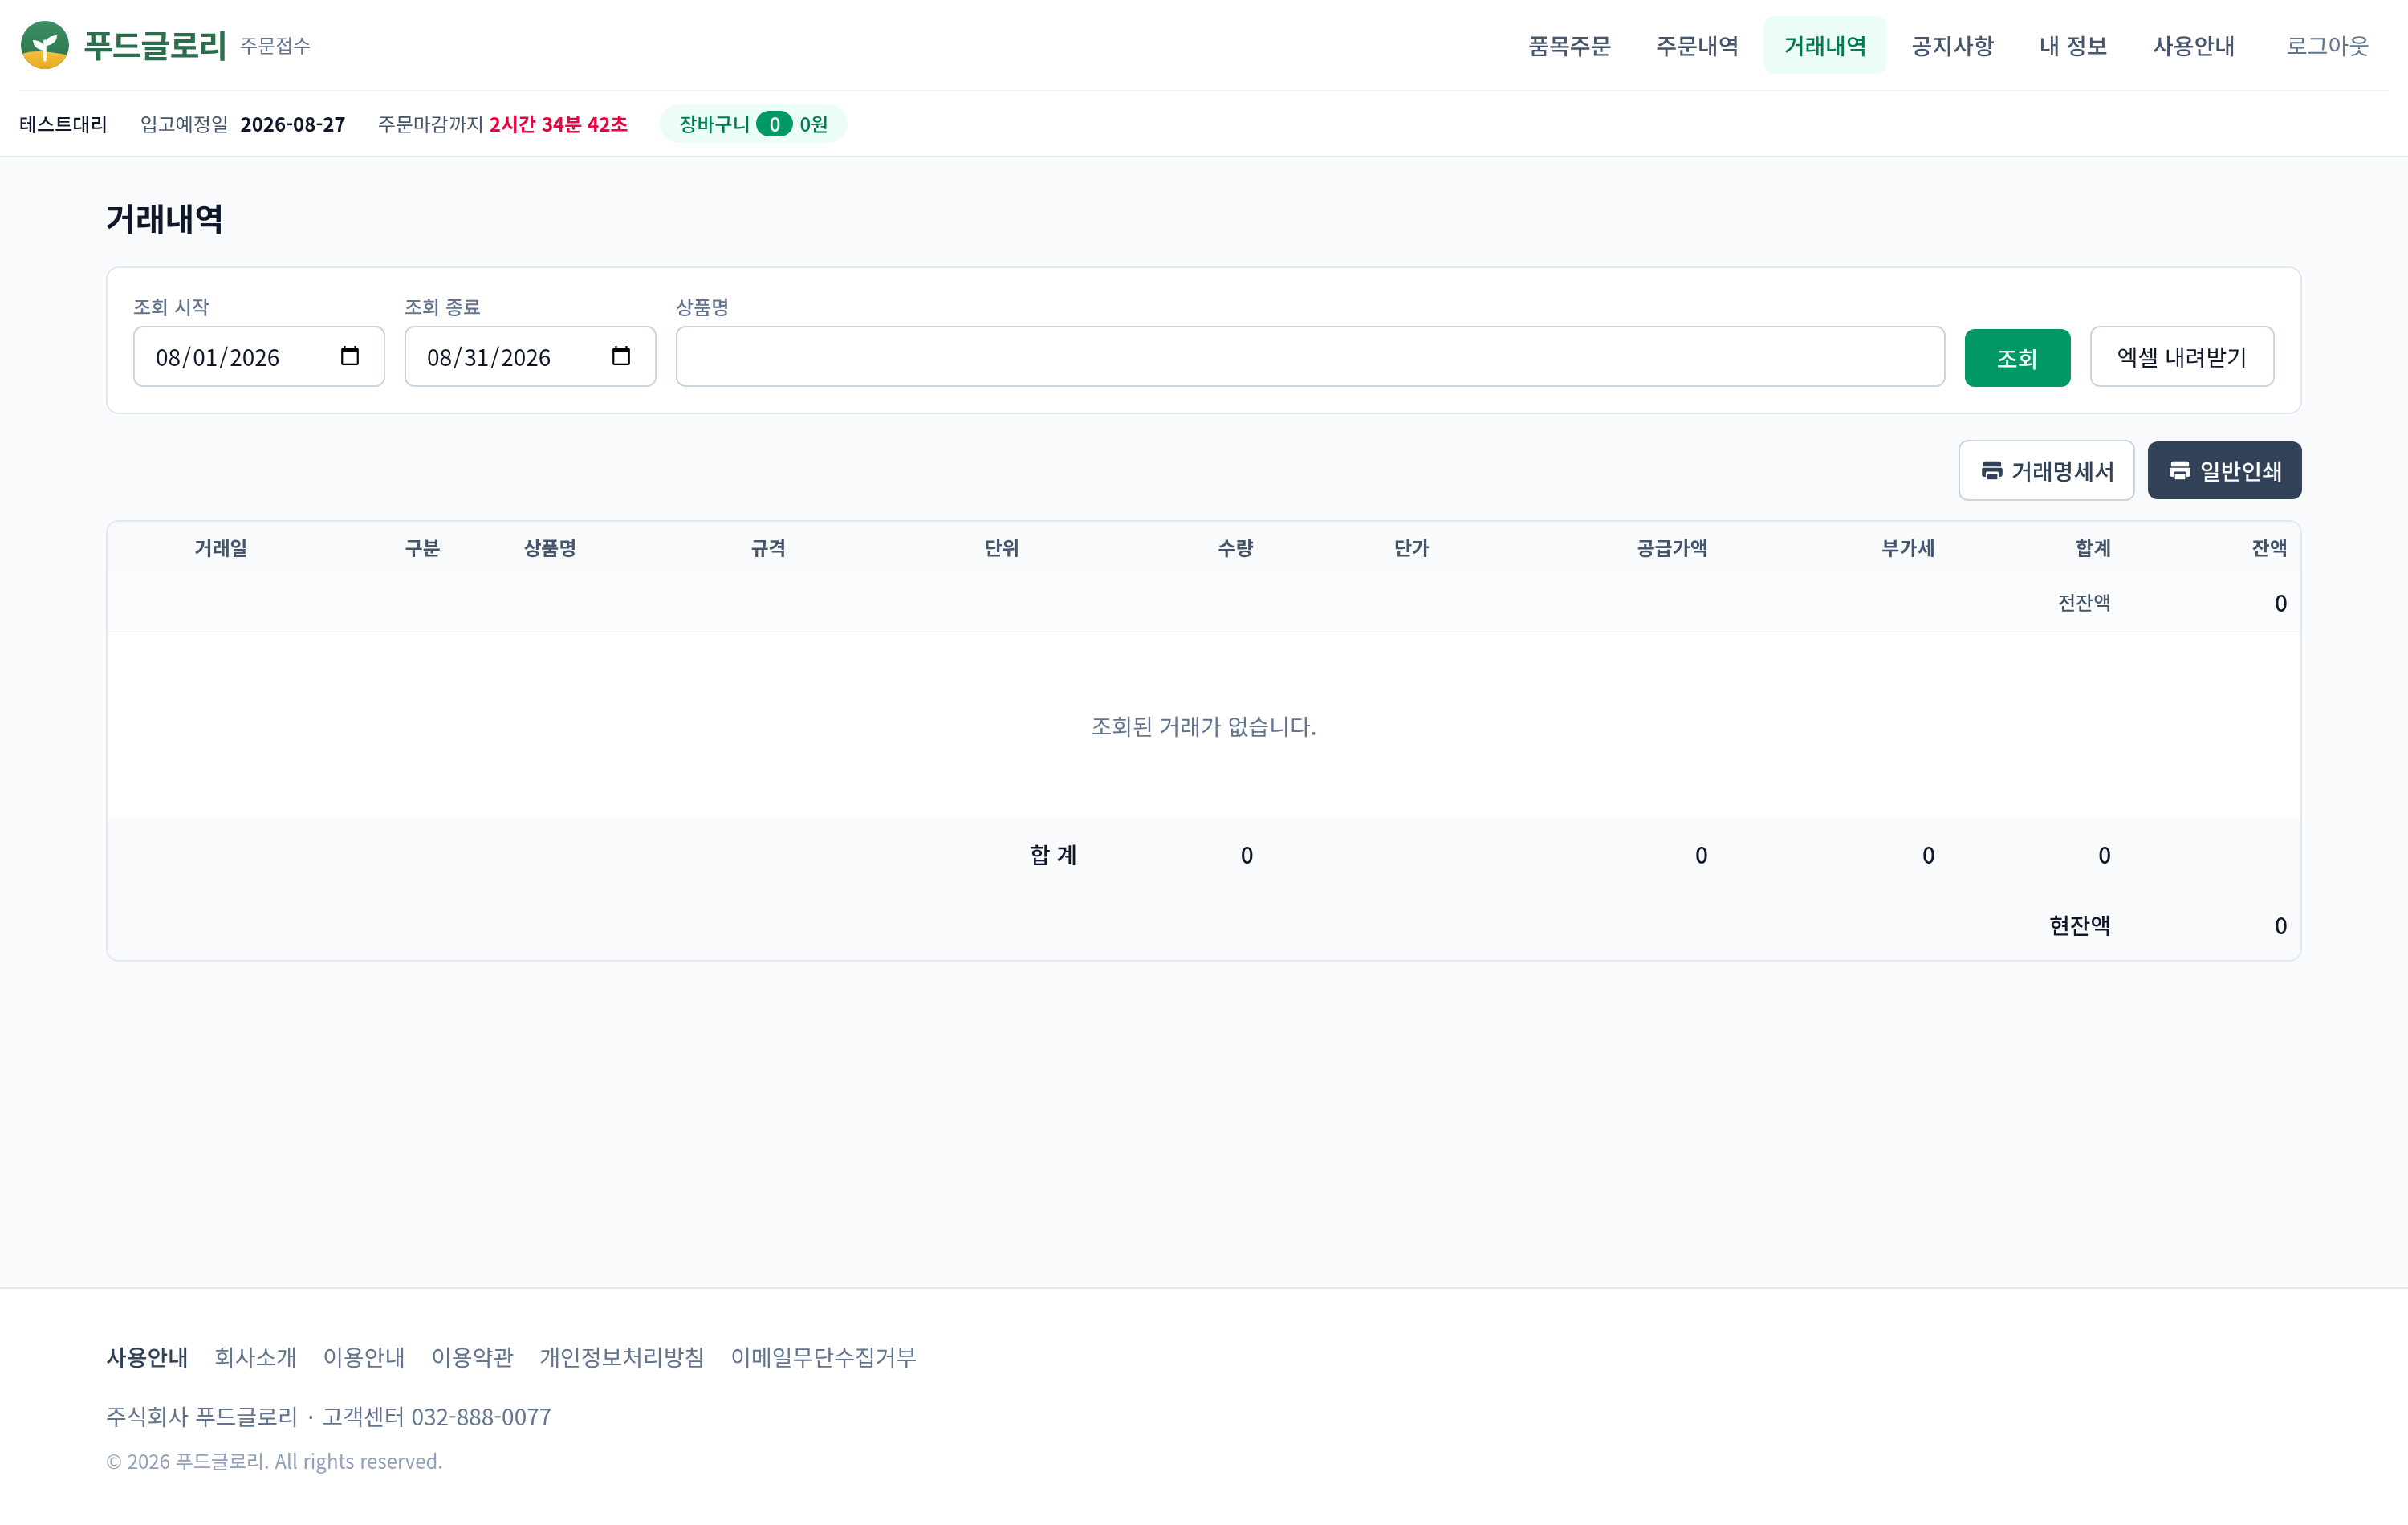The width and height of the screenshot is (2408, 1525).
Task: Open calendar picker for 조회 시작 date
Action: click(x=350, y=356)
